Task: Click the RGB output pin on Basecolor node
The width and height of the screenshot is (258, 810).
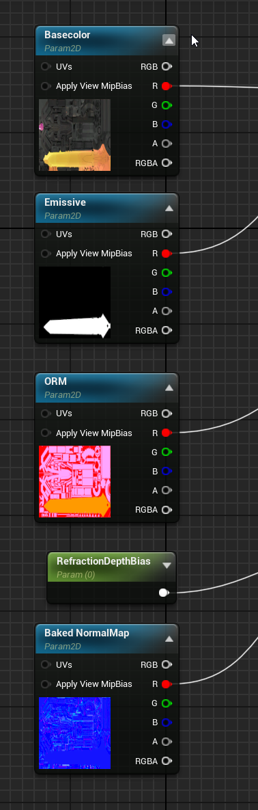Action: click(x=166, y=66)
